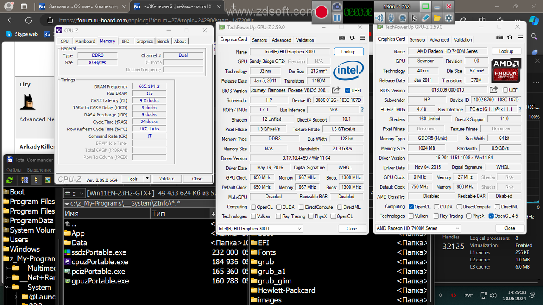Screen dimensions: 543x305
Task: Switch to the Mainboard tab in CPU-Z
Action: point(85,41)
